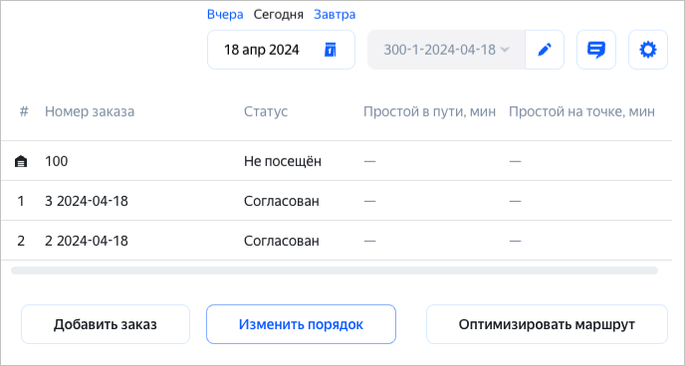Click the Оптимизировать маршрут button
Screen dimensions: 685x366
(x=547, y=324)
